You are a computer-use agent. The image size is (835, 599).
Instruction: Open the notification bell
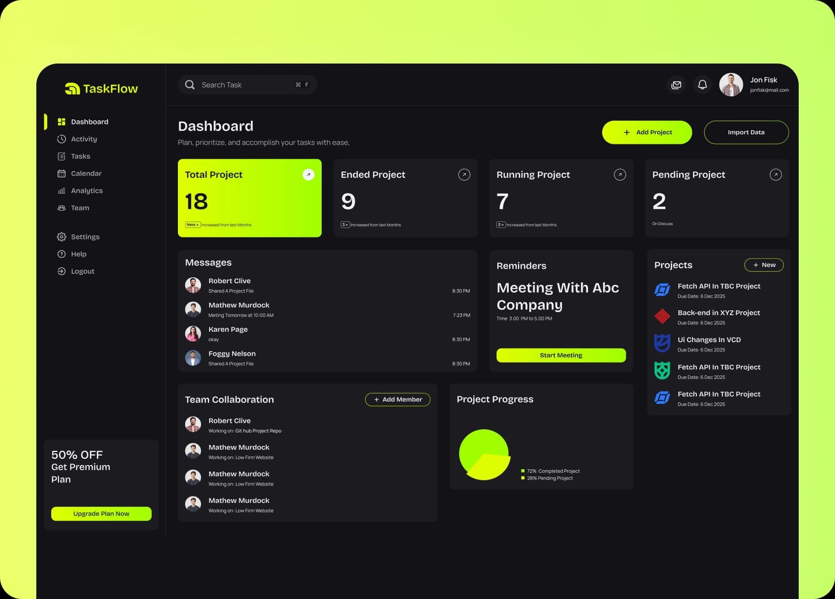pyautogui.click(x=702, y=84)
